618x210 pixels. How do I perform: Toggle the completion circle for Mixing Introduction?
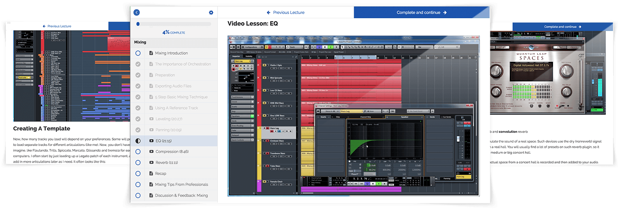pyautogui.click(x=138, y=53)
